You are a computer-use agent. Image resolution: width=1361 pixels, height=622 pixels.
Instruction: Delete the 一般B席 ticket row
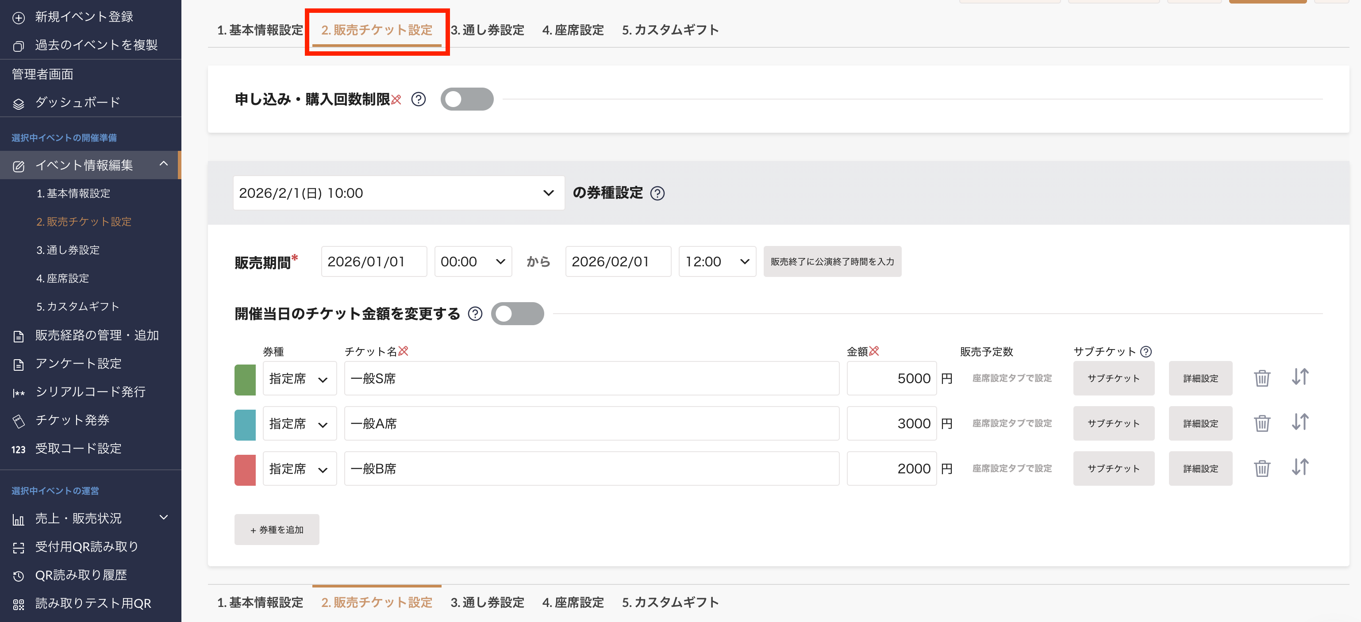point(1263,468)
